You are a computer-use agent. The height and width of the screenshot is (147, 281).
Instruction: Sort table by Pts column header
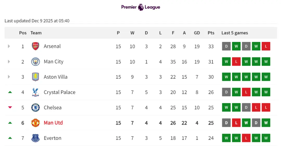pos(211,33)
